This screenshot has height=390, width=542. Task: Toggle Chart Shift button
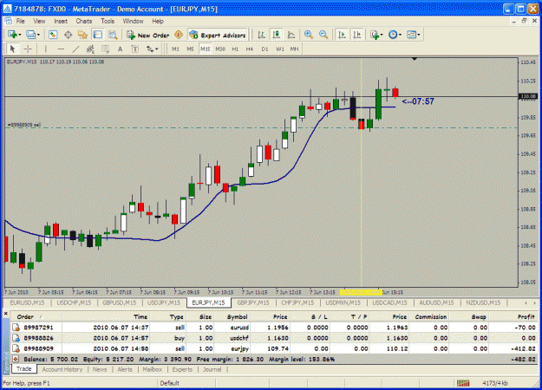tap(357, 35)
